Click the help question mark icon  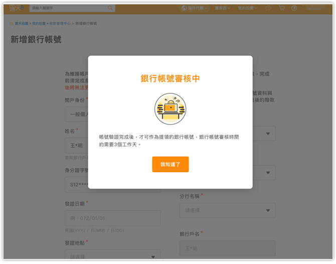pyautogui.click(x=294, y=8)
